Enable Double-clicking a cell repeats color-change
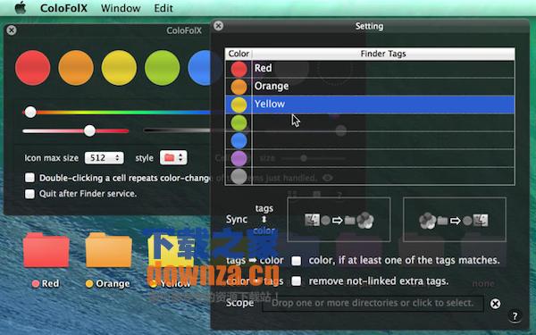Image resolution: width=536 pixels, height=335 pixels. tap(29, 178)
